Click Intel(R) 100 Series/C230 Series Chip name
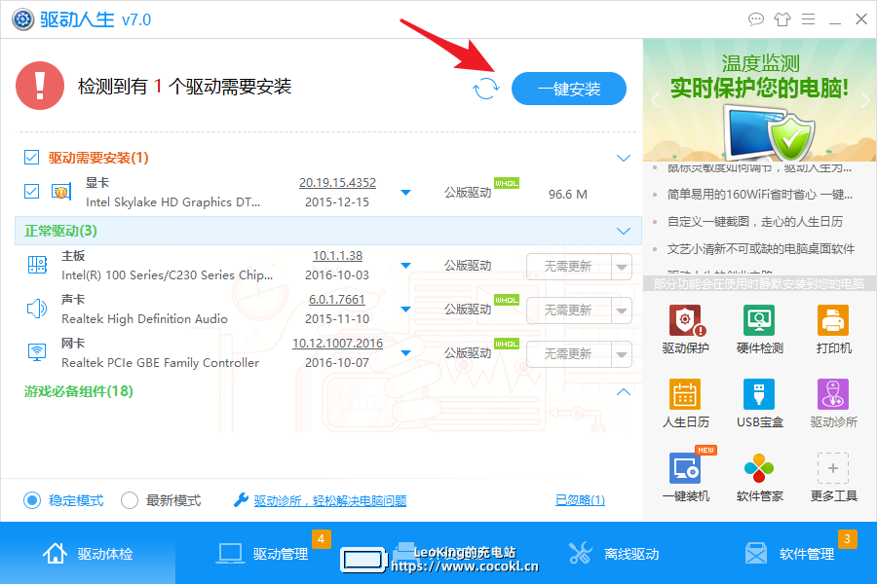Image resolution: width=877 pixels, height=584 pixels. tap(168, 274)
